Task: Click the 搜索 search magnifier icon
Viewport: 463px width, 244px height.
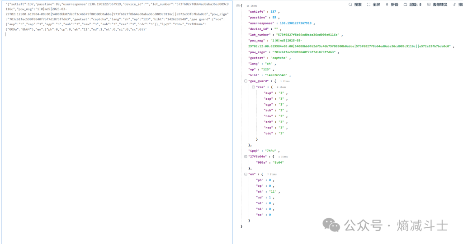Action: pyautogui.click(x=350, y=5)
